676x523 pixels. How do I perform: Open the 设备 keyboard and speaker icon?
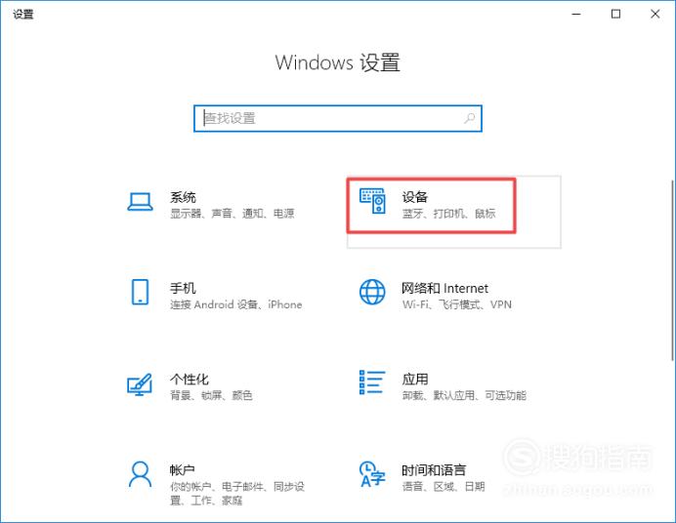pos(372,201)
